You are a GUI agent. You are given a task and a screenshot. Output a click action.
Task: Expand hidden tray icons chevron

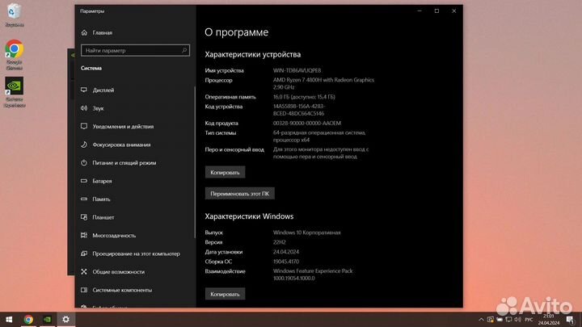pos(481,319)
